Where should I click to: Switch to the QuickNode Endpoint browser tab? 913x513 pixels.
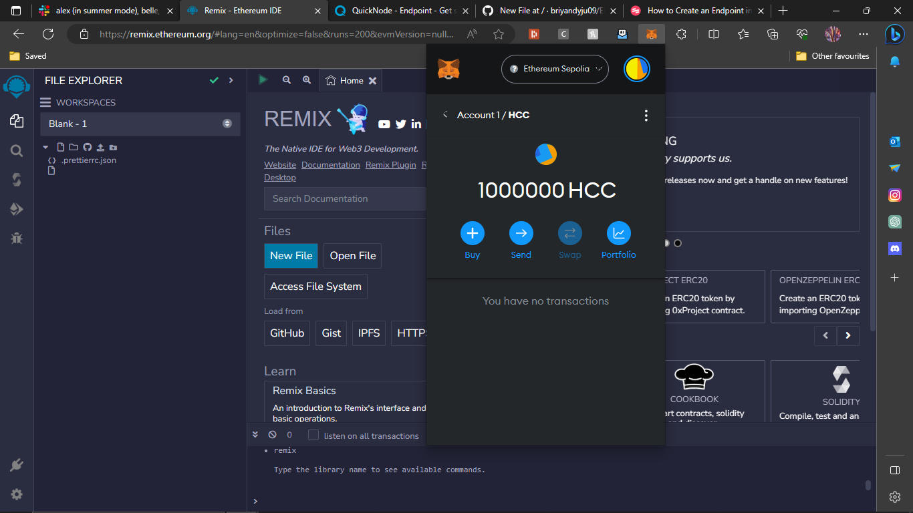(402, 11)
